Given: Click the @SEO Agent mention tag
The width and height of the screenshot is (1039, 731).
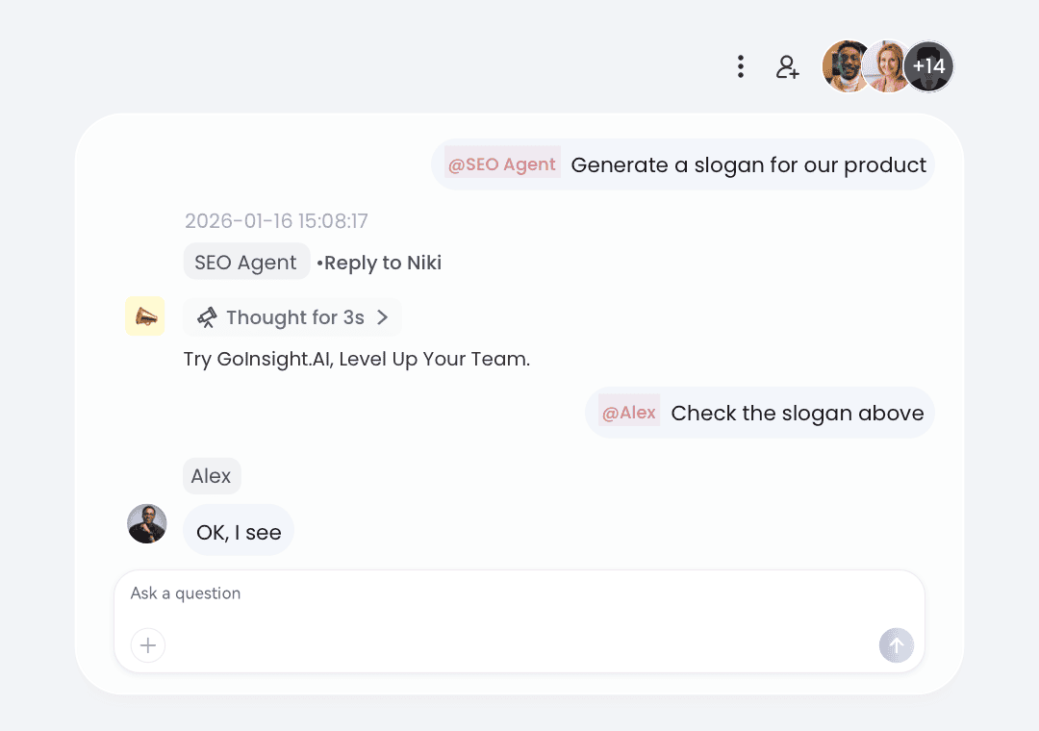Looking at the screenshot, I should [x=502, y=164].
